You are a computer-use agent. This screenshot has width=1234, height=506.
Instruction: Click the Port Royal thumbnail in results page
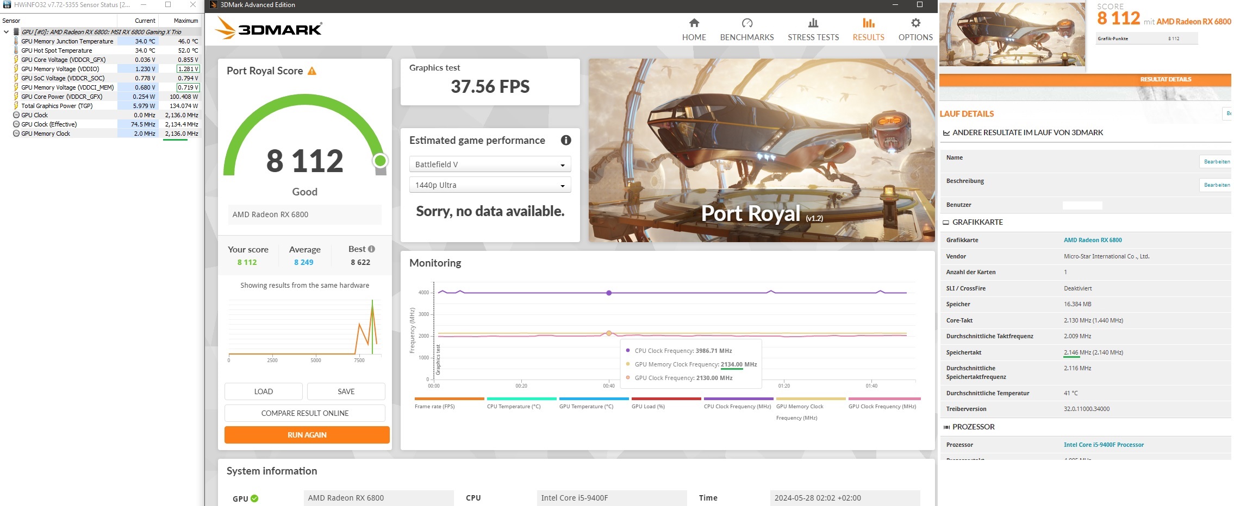click(1012, 34)
